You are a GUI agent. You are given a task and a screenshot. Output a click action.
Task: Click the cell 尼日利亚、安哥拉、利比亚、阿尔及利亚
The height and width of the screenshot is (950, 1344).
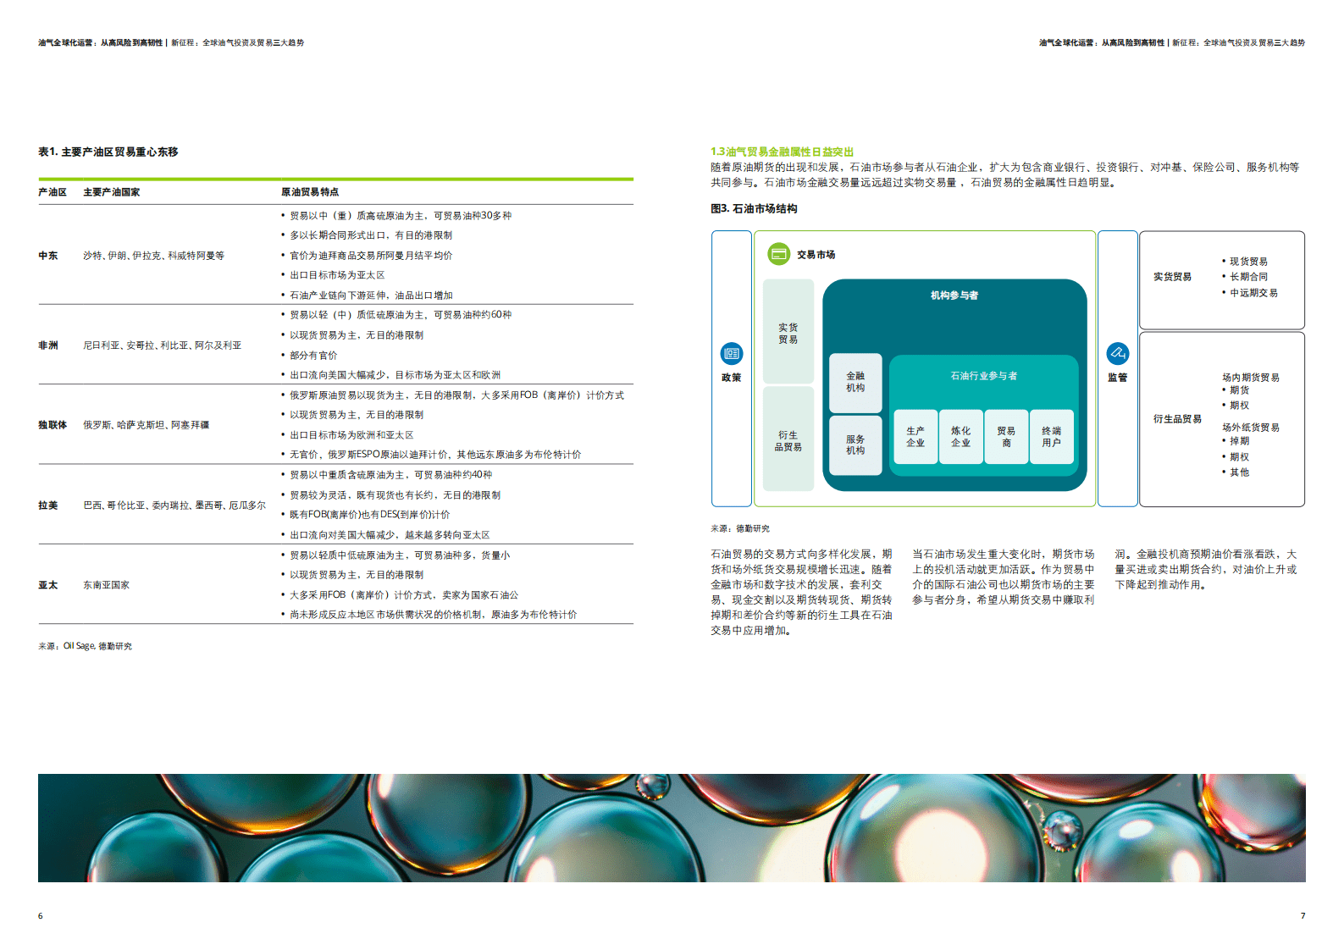[x=162, y=345]
